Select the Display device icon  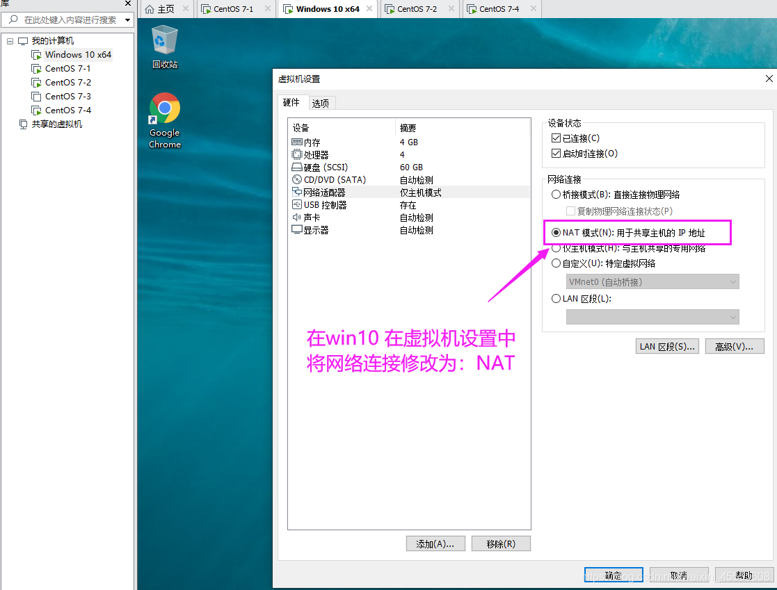tap(297, 229)
